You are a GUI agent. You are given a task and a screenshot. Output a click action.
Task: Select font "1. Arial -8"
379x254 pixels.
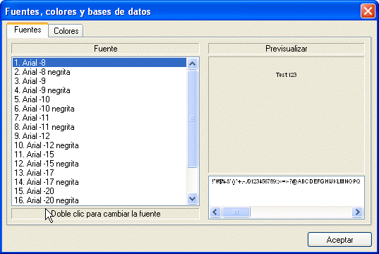point(100,63)
